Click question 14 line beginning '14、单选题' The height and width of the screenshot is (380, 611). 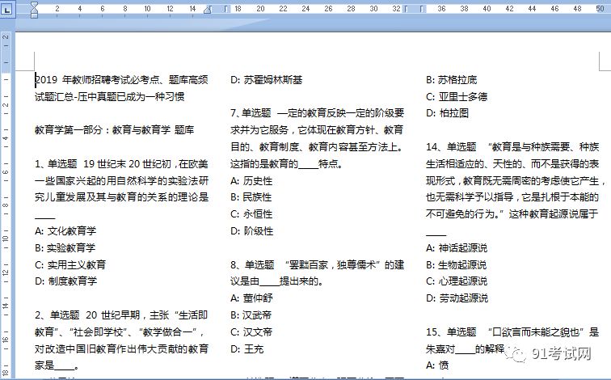coord(512,147)
